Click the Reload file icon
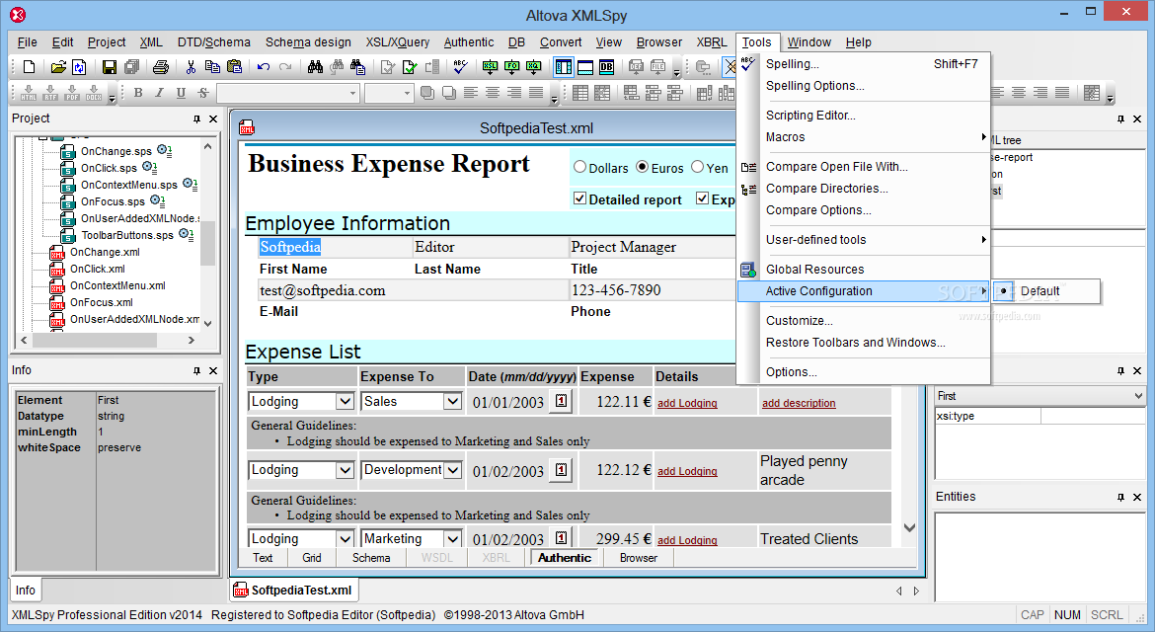The image size is (1155, 632). pos(79,68)
